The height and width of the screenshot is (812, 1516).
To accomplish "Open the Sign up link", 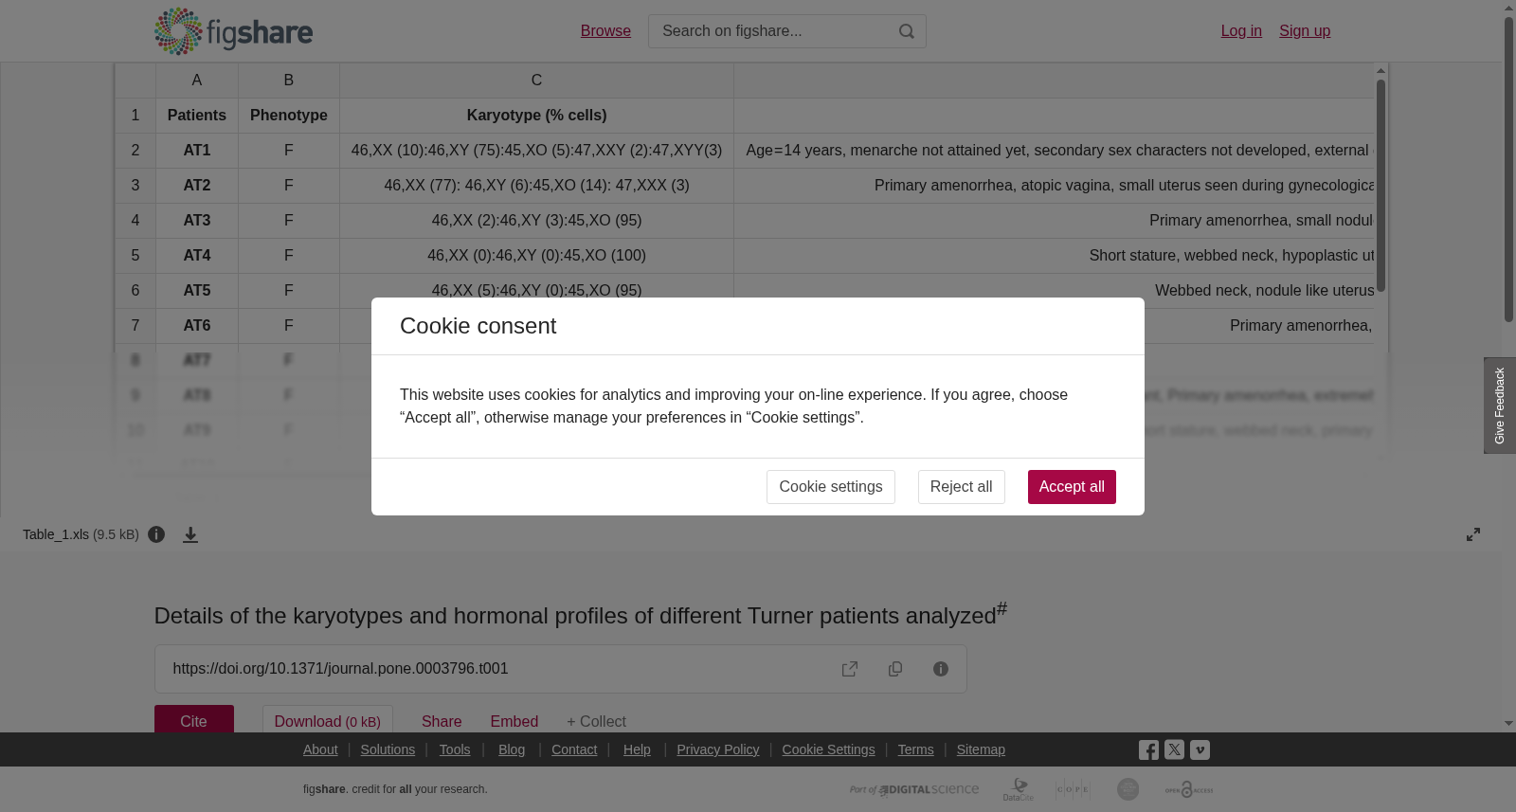I will (x=1305, y=31).
